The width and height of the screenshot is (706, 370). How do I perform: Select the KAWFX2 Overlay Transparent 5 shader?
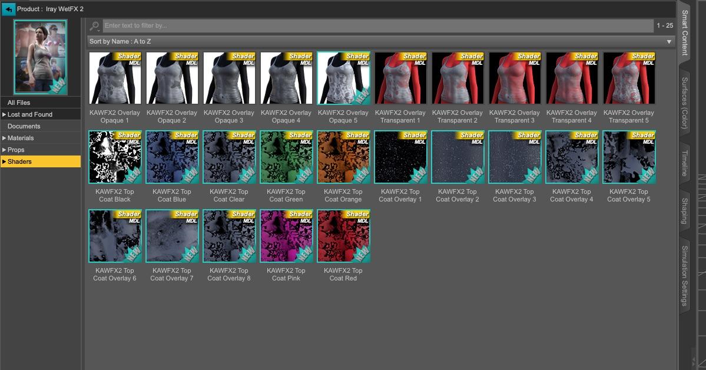coord(629,78)
